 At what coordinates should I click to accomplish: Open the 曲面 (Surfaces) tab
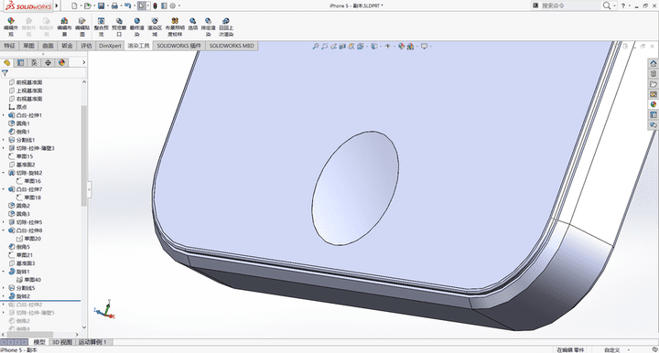[49, 46]
